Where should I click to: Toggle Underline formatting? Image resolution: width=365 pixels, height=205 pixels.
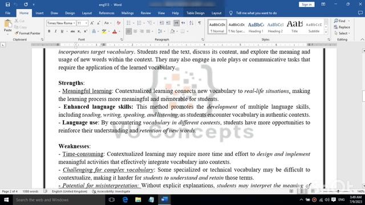(x=62, y=31)
